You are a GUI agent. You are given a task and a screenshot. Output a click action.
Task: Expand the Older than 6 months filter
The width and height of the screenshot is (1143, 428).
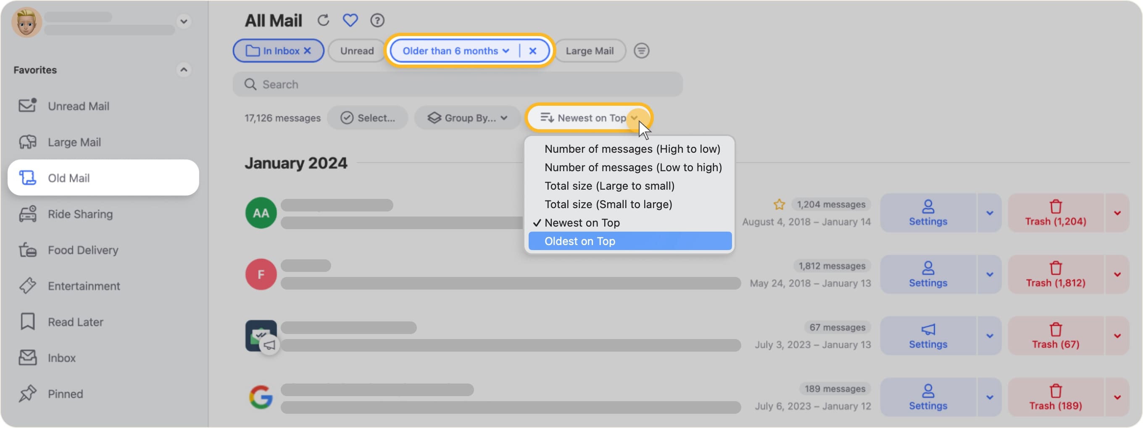[506, 50]
